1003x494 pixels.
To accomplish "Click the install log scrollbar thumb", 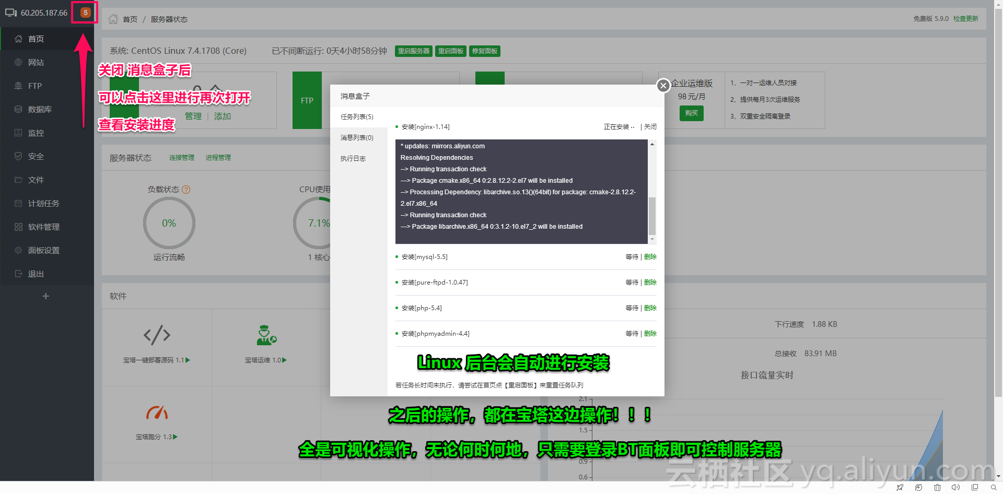I will click(x=652, y=216).
